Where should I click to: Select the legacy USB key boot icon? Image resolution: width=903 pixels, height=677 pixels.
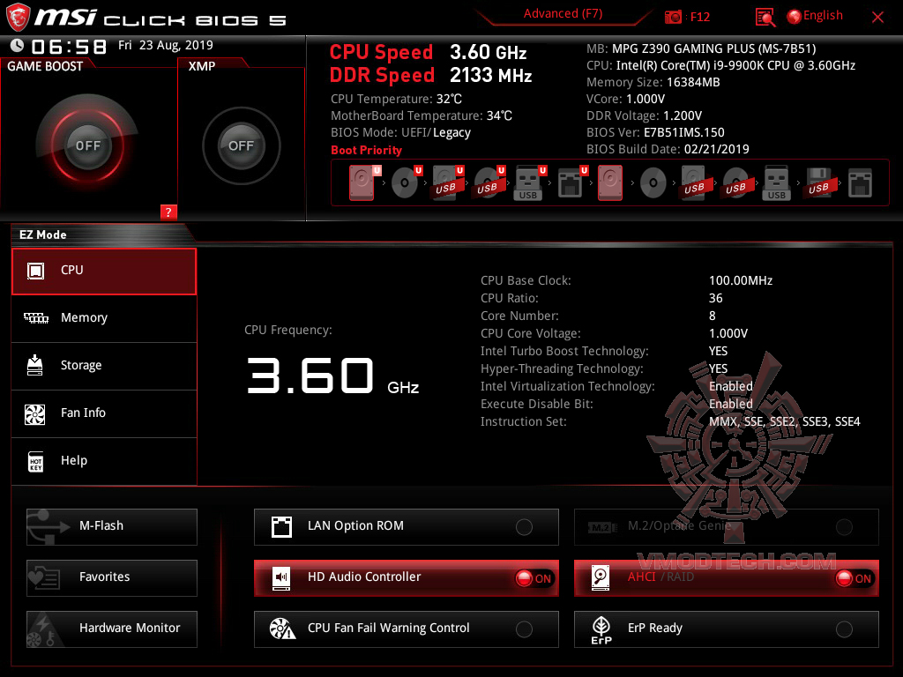click(x=776, y=183)
